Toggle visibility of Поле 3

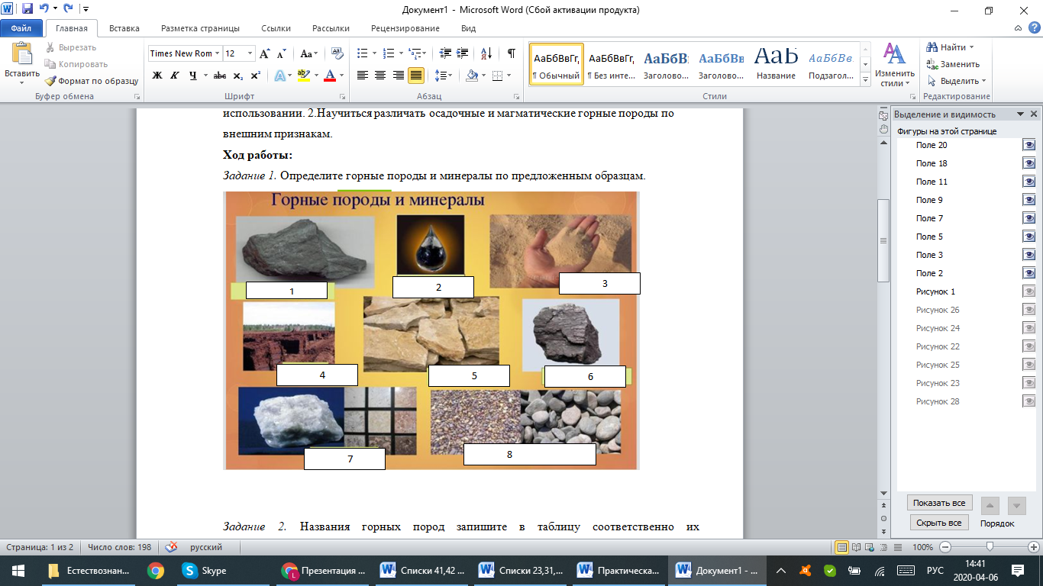click(1029, 255)
